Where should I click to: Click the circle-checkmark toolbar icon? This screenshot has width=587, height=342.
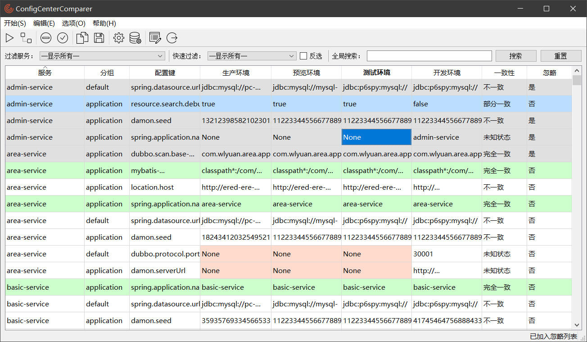coord(63,38)
